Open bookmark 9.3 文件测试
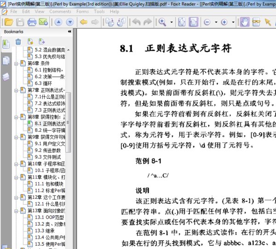Image resolution: width=276 pixels, height=249 pixels. click(x=48, y=157)
